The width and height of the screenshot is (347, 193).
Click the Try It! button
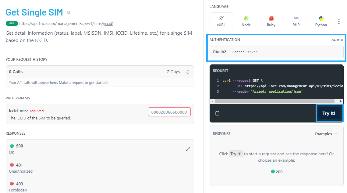pyautogui.click(x=329, y=113)
